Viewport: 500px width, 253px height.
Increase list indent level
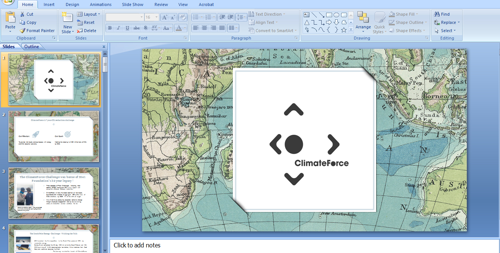[x=231, y=17]
